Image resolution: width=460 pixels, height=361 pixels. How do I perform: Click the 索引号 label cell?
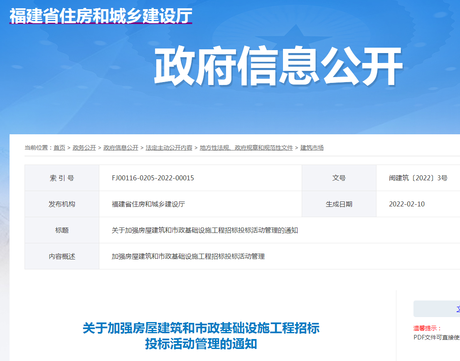click(62, 178)
